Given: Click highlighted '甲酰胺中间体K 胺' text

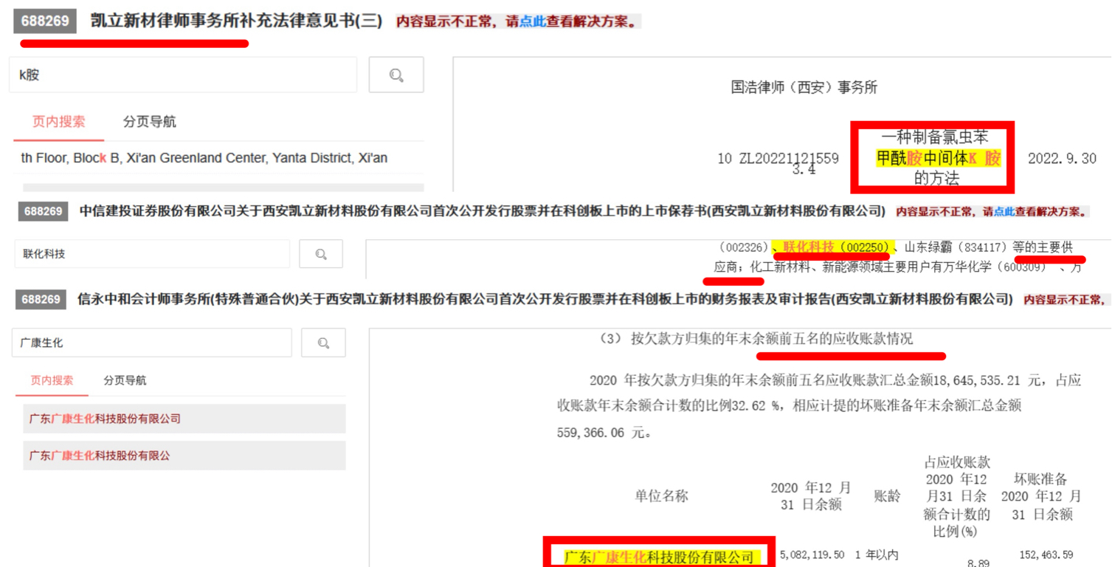Looking at the screenshot, I should (939, 158).
